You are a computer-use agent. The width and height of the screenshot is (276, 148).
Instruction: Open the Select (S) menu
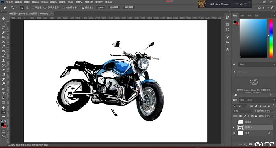coord(53,2)
